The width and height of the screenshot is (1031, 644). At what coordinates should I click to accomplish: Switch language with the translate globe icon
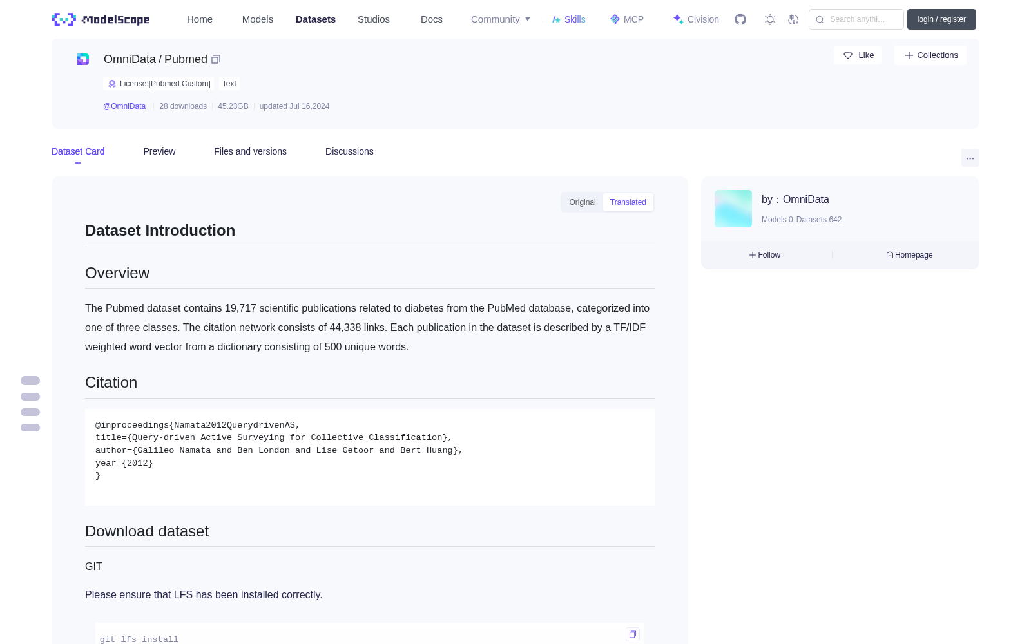pyautogui.click(x=794, y=19)
